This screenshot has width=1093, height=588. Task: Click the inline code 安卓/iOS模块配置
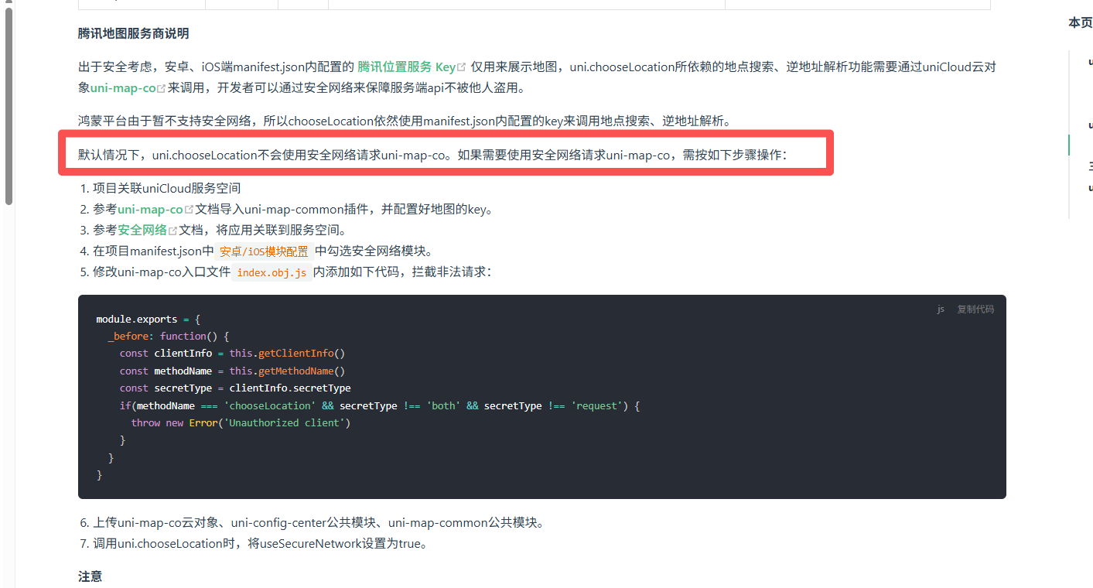pyautogui.click(x=264, y=251)
